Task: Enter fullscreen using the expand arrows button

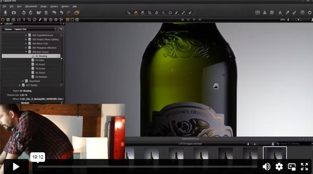Action: (304, 166)
